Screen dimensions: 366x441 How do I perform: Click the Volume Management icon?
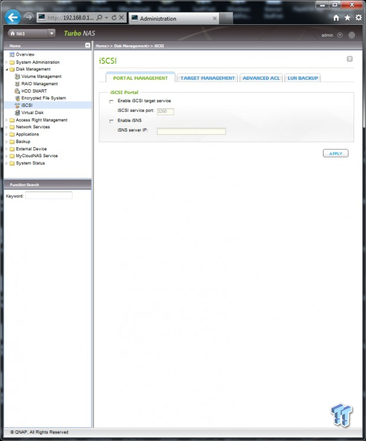coord(18,76)
